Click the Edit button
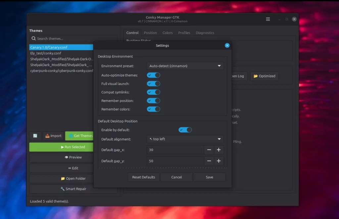The width and height of the screenshot is (339, 219). [x=61, y=168]
